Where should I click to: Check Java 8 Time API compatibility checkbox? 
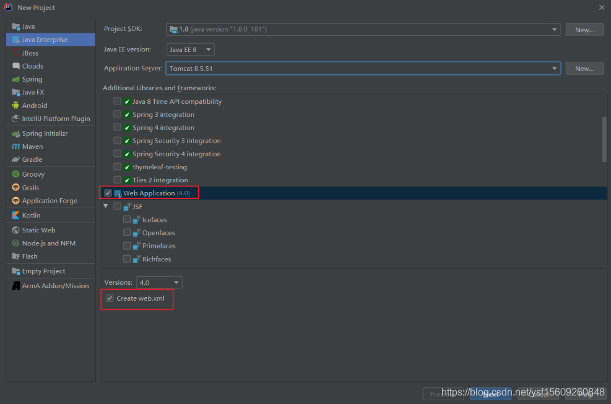(117, 101)
